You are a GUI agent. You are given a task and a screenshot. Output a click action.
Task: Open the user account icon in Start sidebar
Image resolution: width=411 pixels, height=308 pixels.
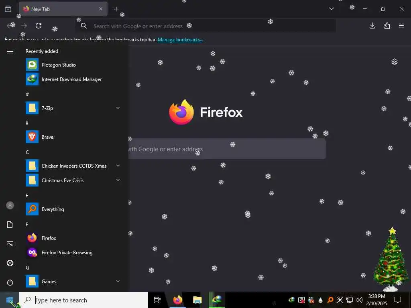click(x=10, y=205)
